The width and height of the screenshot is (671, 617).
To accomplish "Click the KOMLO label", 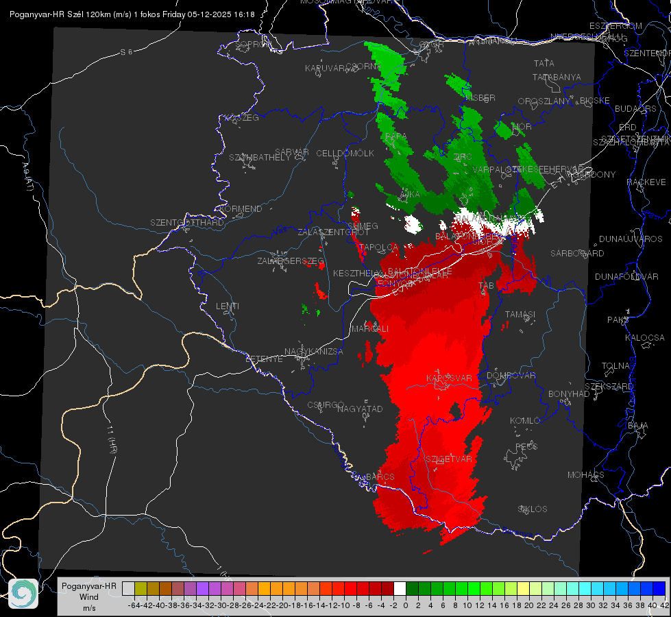I will click(525, 421).
